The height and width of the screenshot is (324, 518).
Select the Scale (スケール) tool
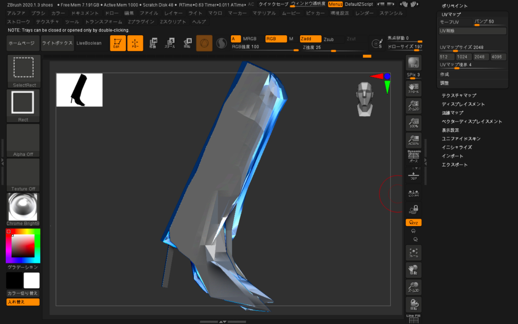click(170, 43)
